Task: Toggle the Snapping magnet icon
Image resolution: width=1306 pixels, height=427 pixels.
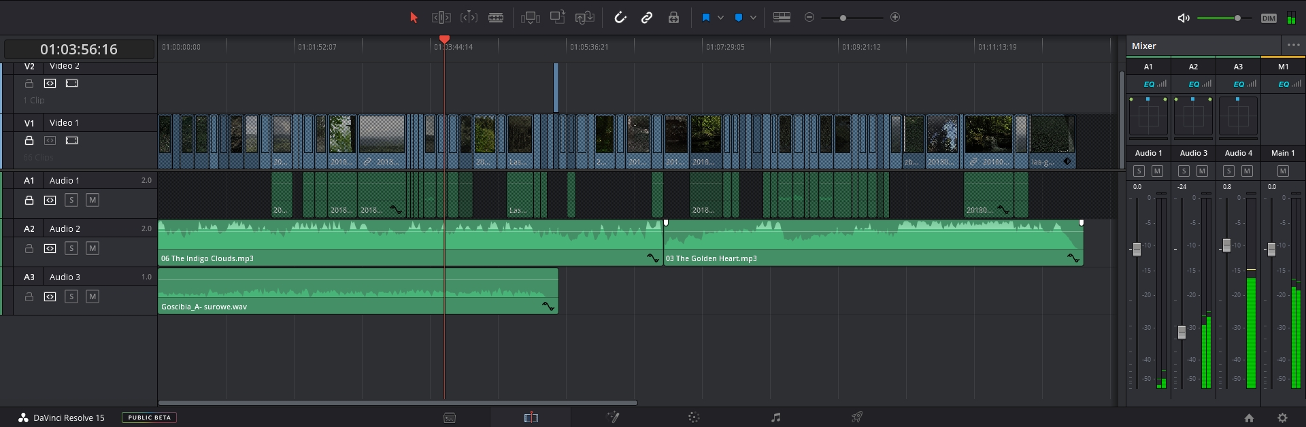Action: point(620,18)
